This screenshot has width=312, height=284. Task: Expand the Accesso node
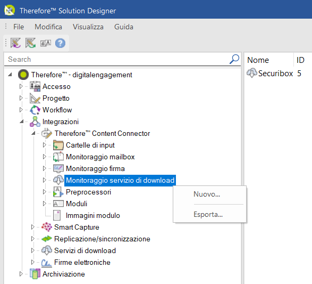tap(21, 86)
